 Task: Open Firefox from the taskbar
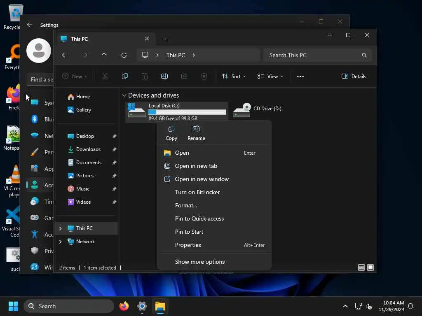coord(124,306)
